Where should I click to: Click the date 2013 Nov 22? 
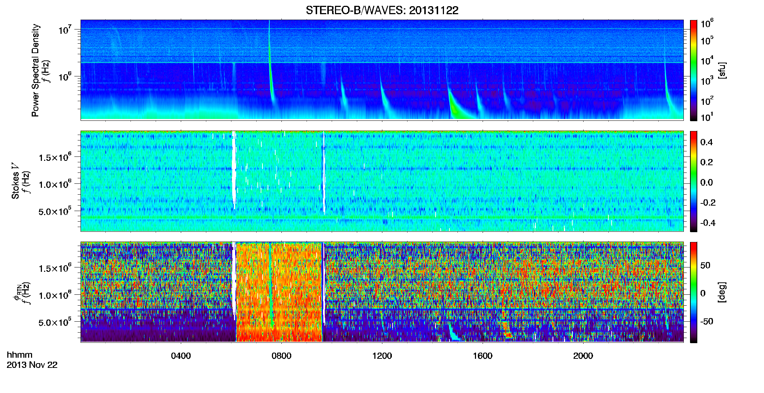(32, 365)
